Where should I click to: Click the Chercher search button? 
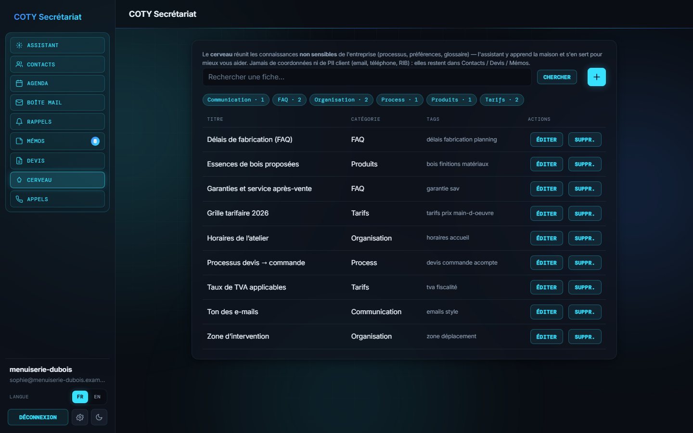click(557, 77)
